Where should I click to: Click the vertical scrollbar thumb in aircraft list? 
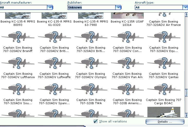coord(186,92)
